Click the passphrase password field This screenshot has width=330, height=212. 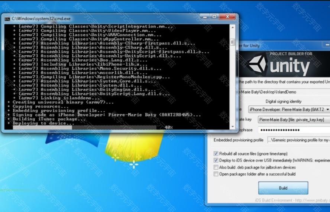pos(294,130)
